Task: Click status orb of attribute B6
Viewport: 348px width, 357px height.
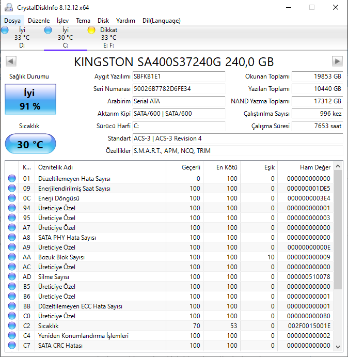Action: pyautogui.click(x=12, y=296)
